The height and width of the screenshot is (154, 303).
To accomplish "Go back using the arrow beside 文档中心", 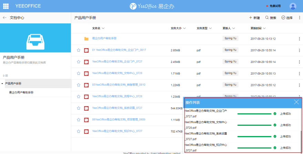I will click(x=4, y=18).
